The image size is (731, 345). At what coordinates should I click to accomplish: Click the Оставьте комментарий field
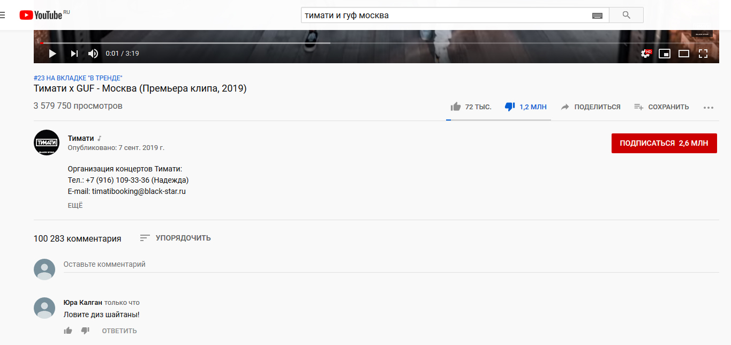(391, 265)
